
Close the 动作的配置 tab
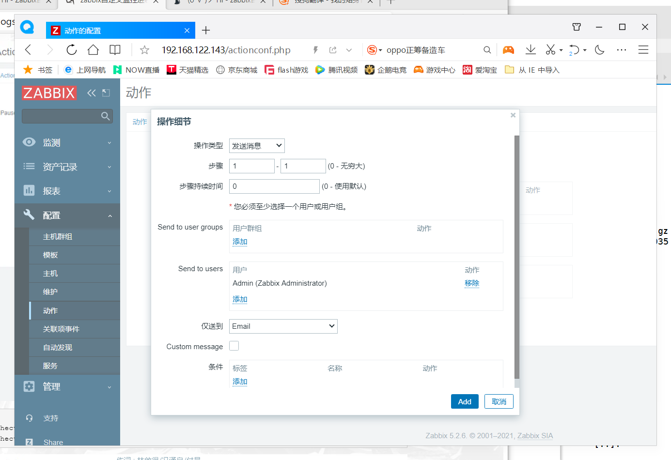tap(187, 31)
